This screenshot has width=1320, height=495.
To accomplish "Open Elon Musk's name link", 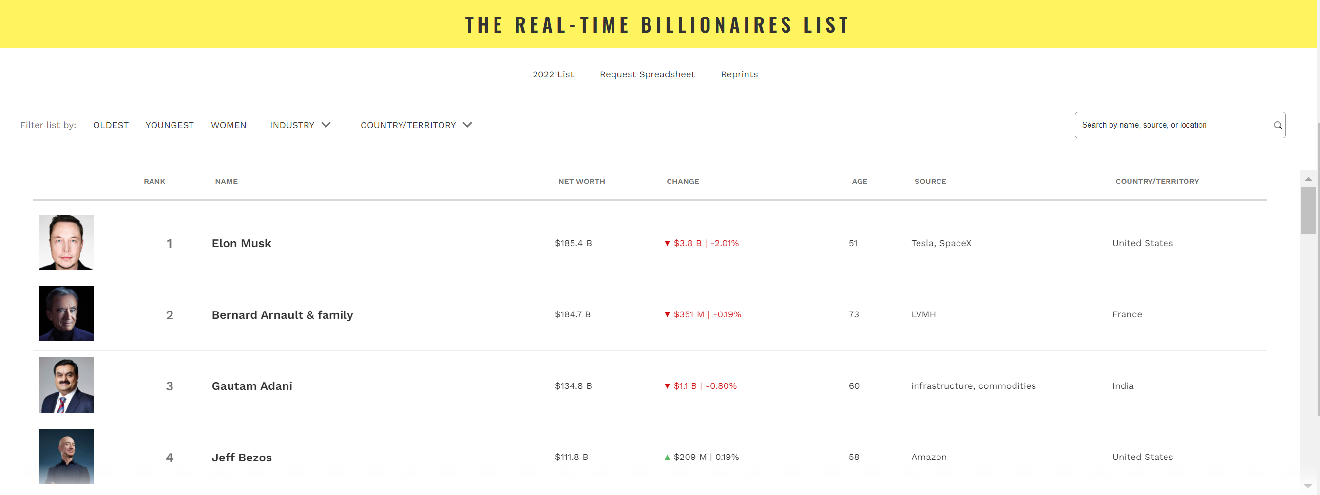I will pyautogui.click(x=241, y=244).
